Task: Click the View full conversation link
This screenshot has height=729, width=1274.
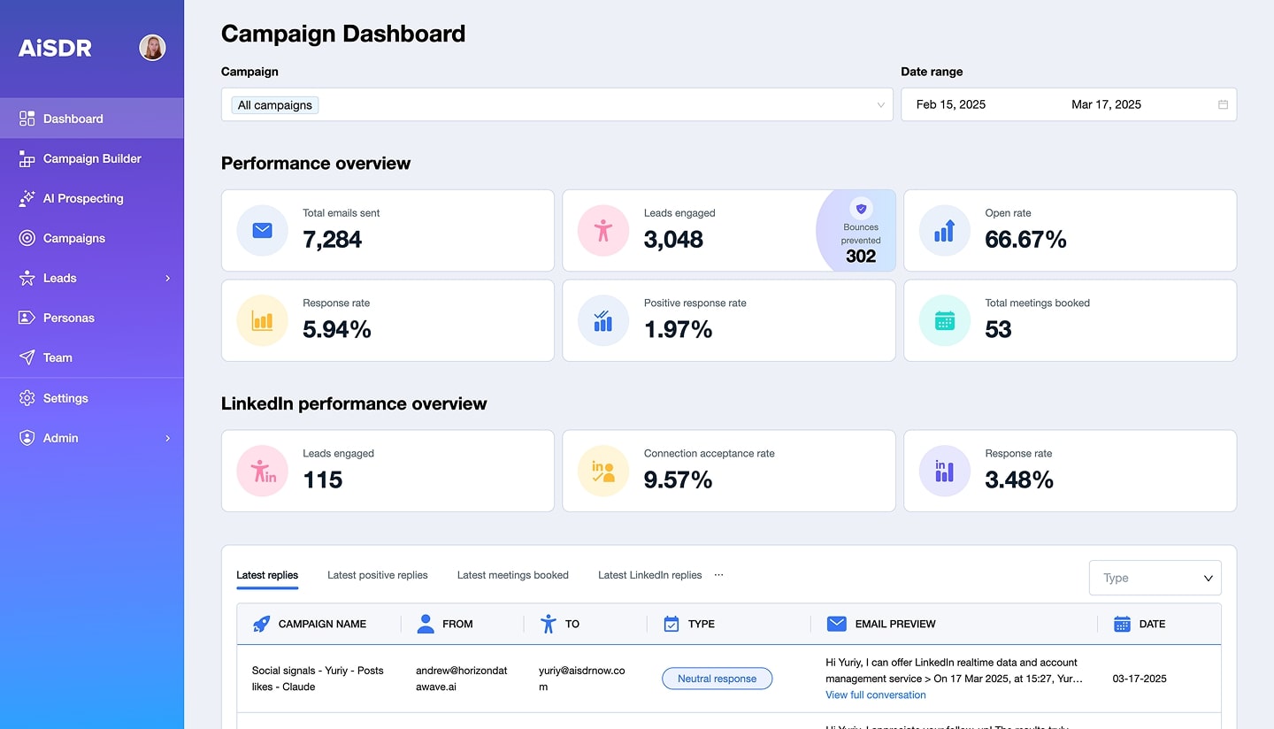Action: pos(875,694)
